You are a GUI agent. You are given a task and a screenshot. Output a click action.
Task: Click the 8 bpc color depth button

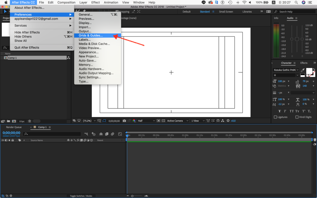pyautogui.click(x=22, y=121)
